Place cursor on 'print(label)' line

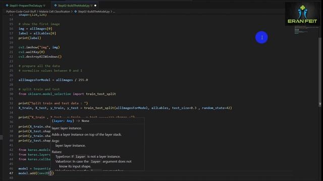[x=30, y=38]
